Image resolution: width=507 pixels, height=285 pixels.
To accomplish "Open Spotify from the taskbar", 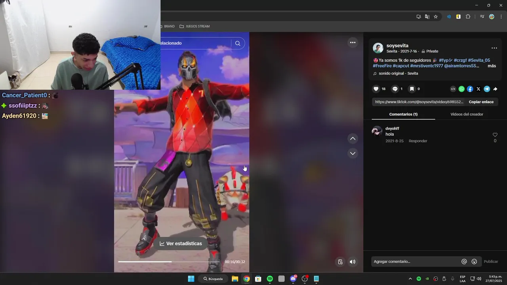I will [270, 279].
